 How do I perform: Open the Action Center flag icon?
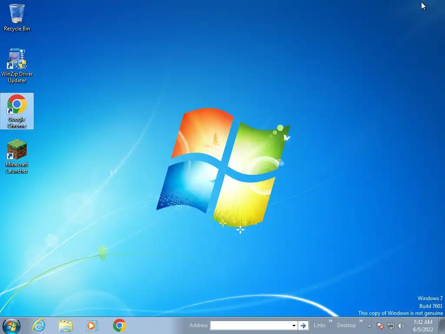click(x=380, y=326)
